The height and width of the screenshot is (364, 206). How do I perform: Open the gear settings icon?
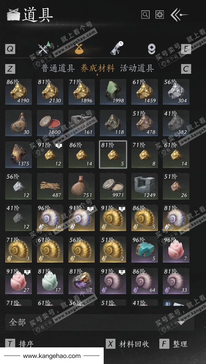click(x=160, y=15)
